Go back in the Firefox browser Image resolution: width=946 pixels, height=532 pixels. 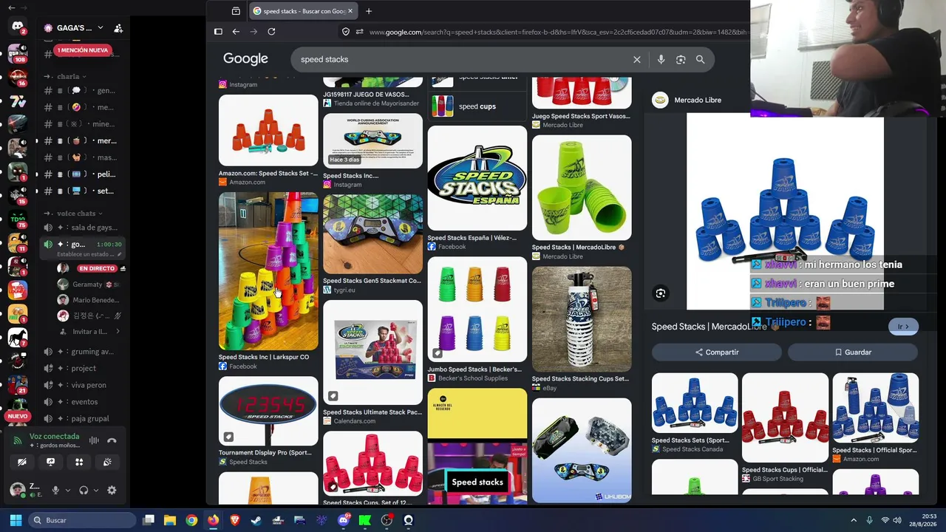point(236,32)
